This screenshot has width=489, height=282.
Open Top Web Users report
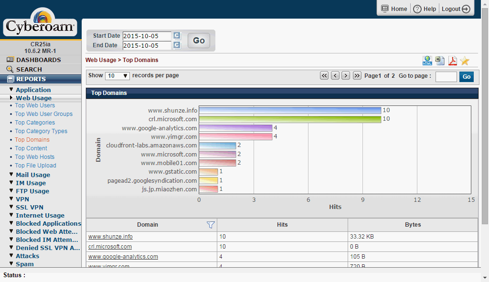pyautogui.click(x=35, y=105)
